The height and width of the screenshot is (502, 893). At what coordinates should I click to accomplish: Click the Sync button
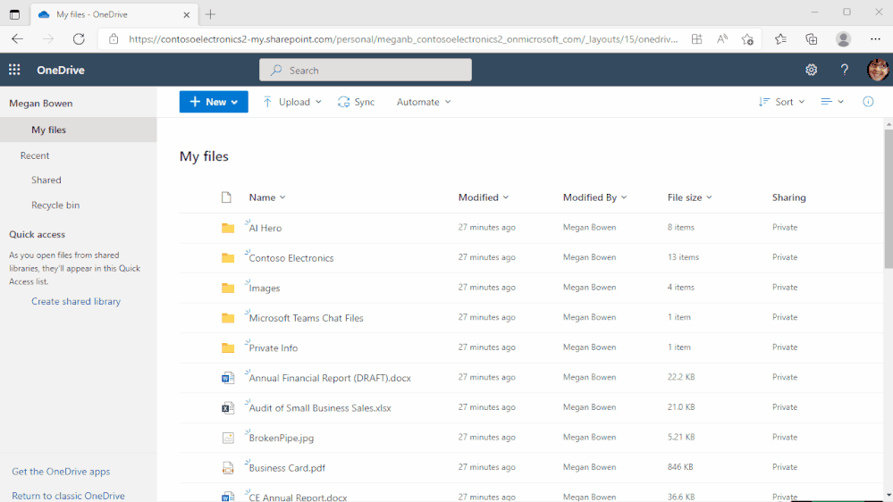pyautogui.click(x=356, y=102)
